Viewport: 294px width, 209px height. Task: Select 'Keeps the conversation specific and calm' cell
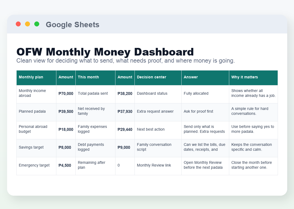(253, 148)
